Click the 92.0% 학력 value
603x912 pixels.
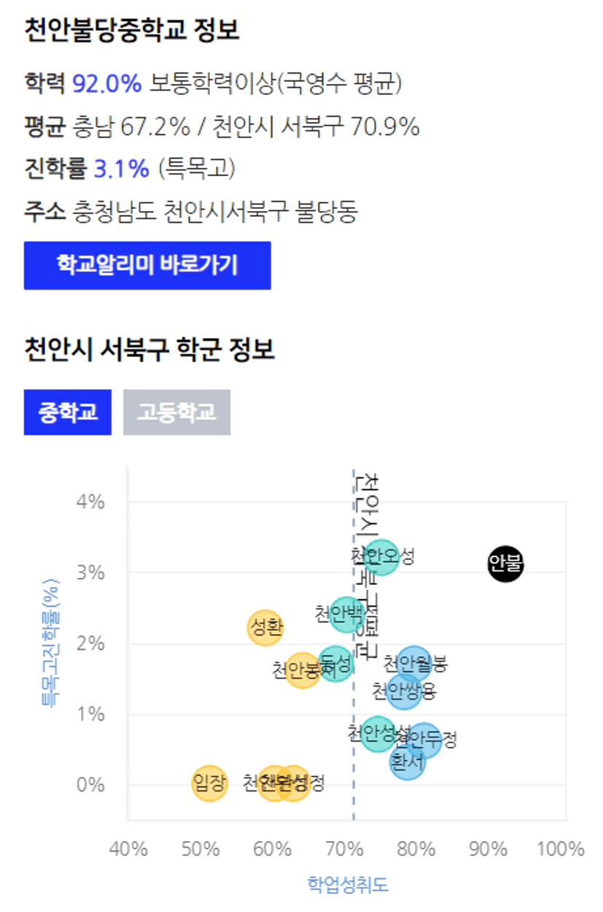(x=106, y=85)
